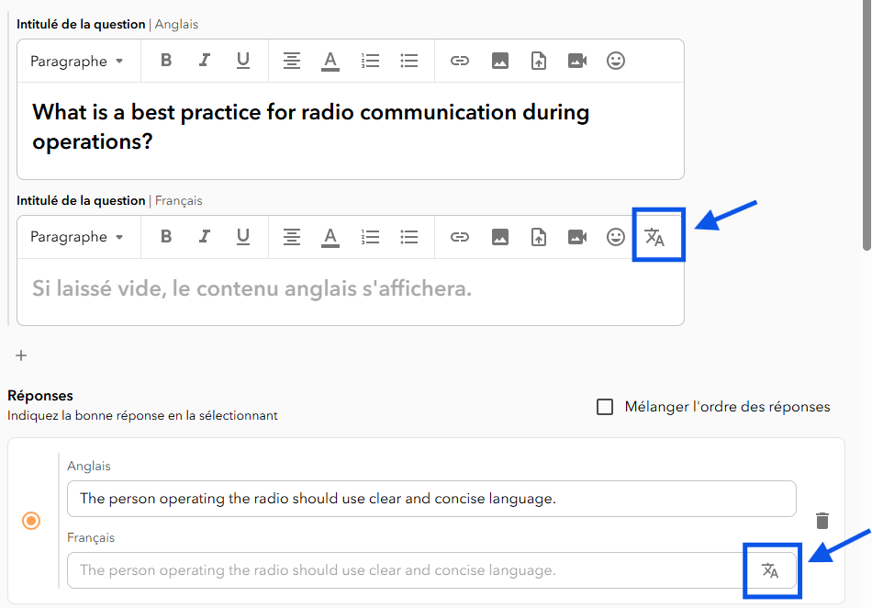Insert a link in the Français question editor
This screenshot has height=608, width=872.
(x=459, y=236)
